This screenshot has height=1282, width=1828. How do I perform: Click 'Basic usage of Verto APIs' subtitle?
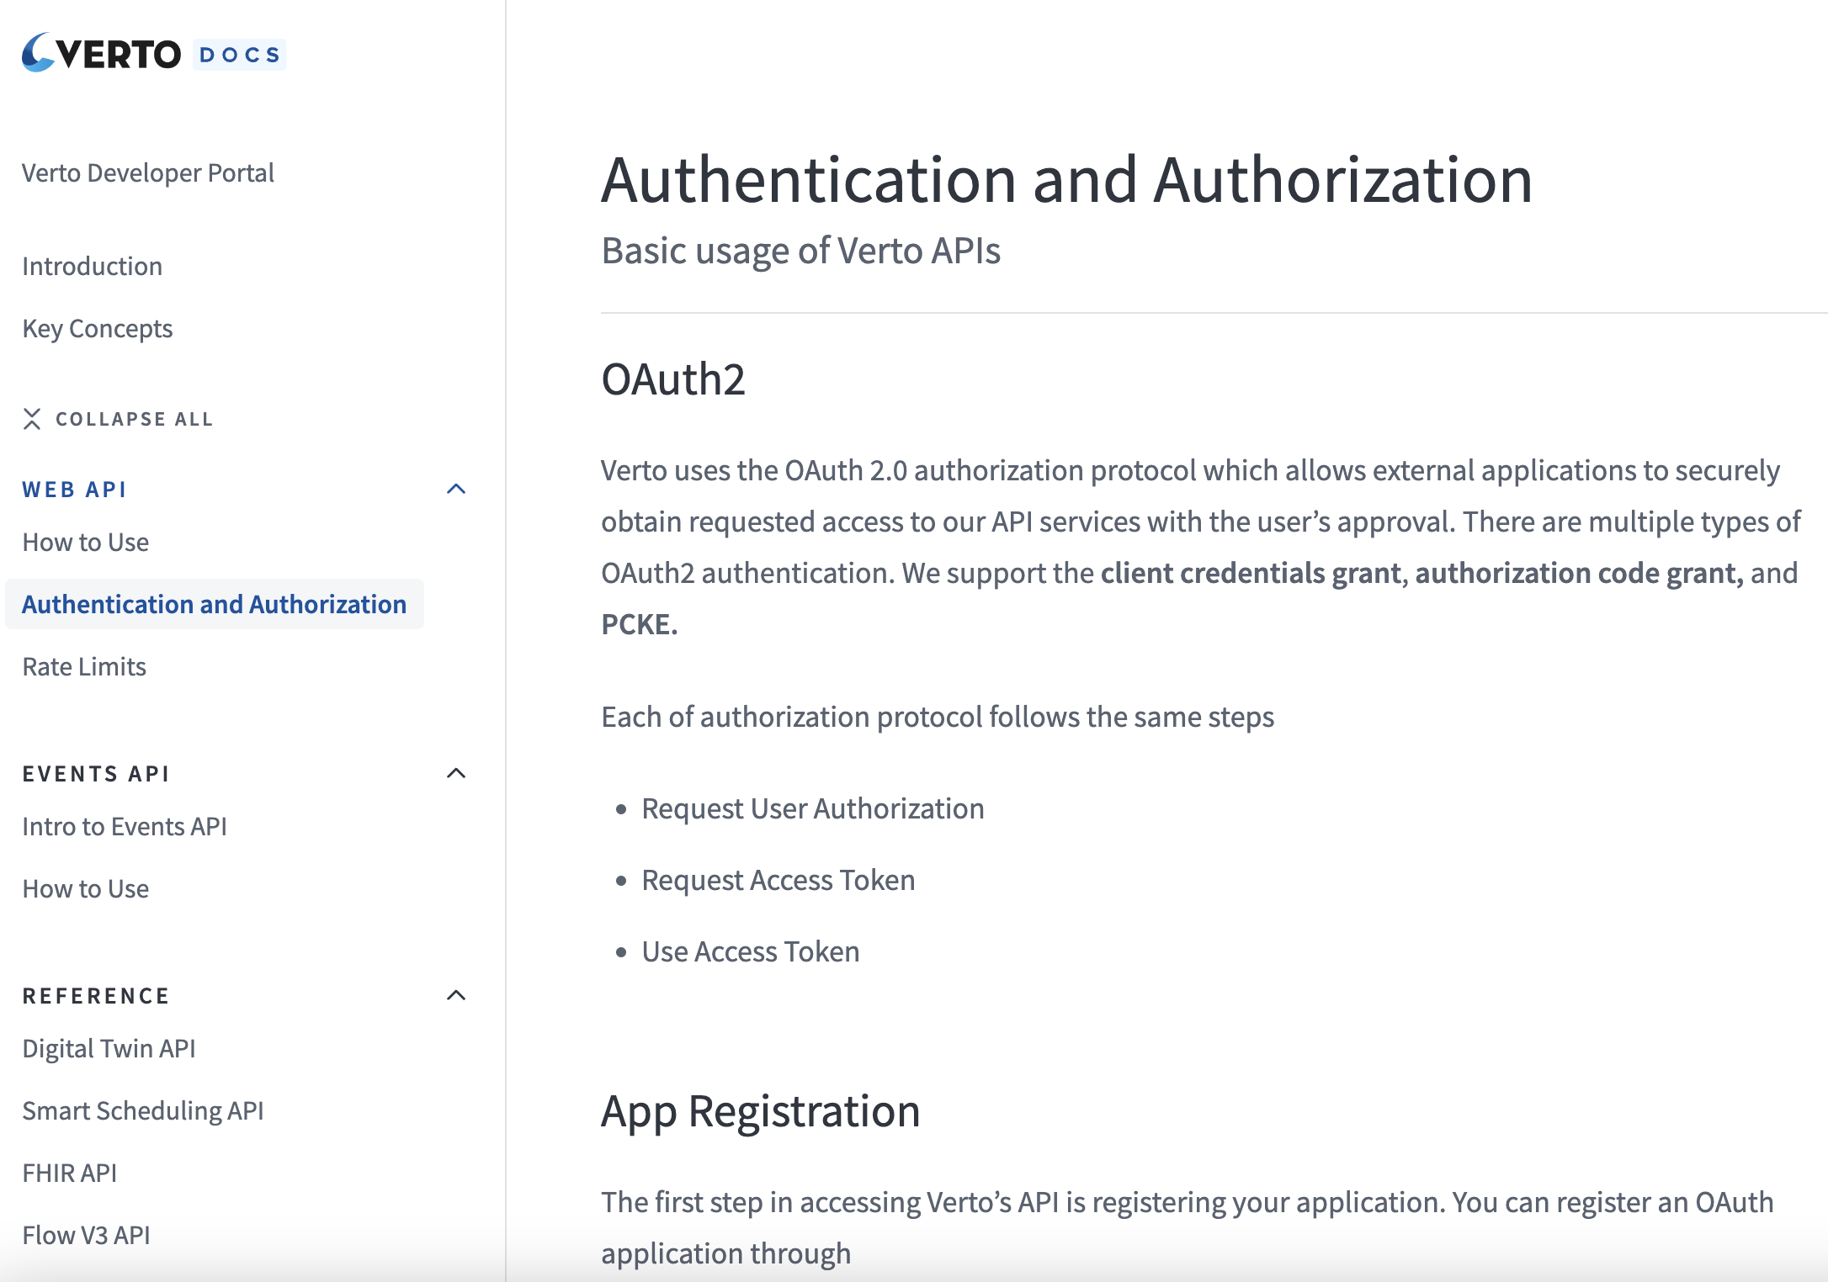[x=801, y=252]
